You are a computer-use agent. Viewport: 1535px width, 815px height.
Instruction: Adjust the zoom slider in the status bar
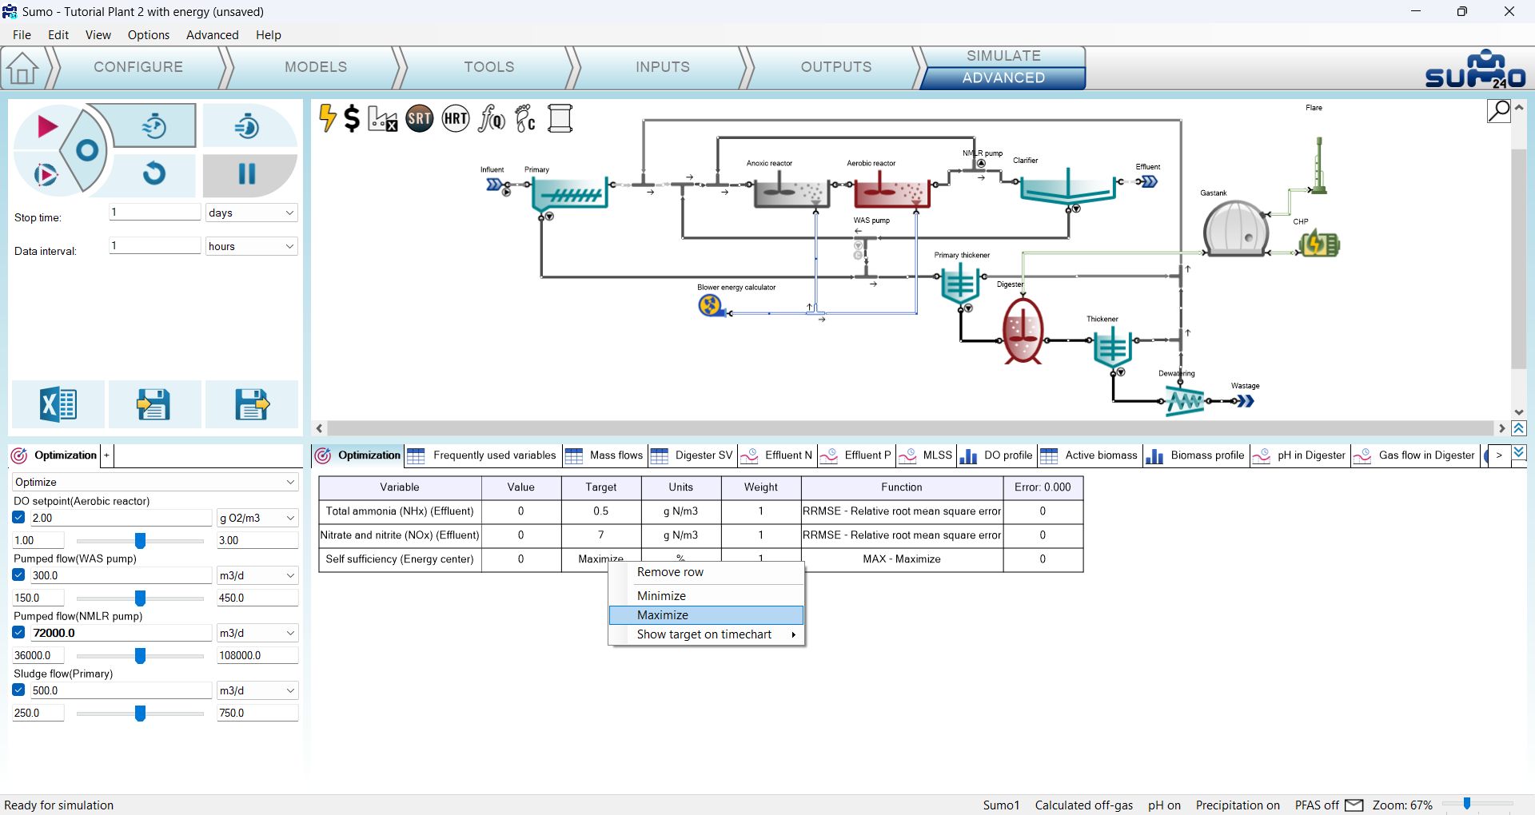pyautogui.click(x=1467, y=804)
